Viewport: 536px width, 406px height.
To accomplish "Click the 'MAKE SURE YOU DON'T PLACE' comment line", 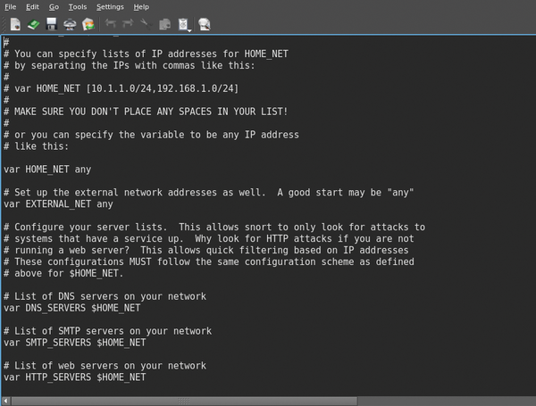I will point(146,112).
